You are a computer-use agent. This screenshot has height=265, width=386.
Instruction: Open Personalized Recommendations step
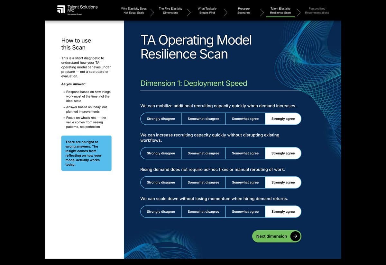click(317, 11)
